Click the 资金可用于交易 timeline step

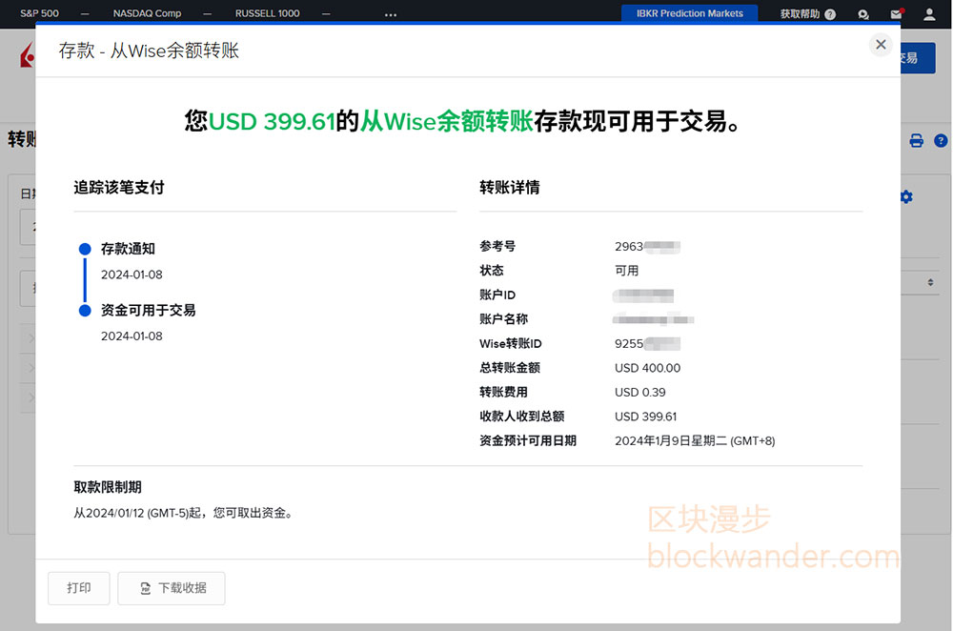click(149, 310)
